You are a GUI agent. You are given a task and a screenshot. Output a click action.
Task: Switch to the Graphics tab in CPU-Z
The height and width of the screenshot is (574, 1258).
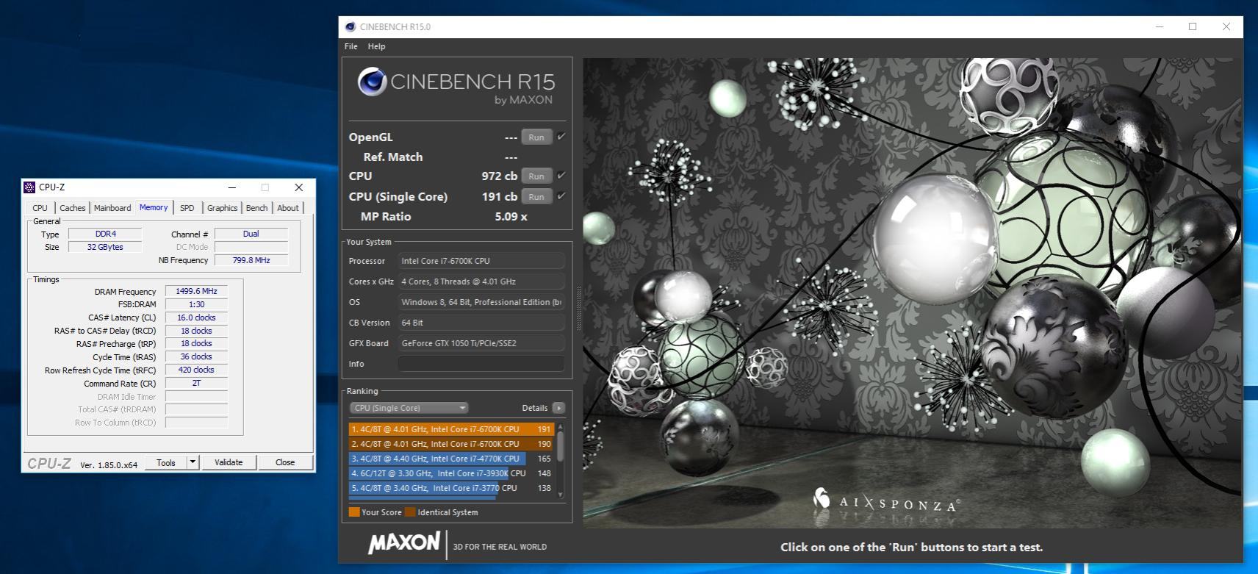pyautogui.click(x=222, y=208)
